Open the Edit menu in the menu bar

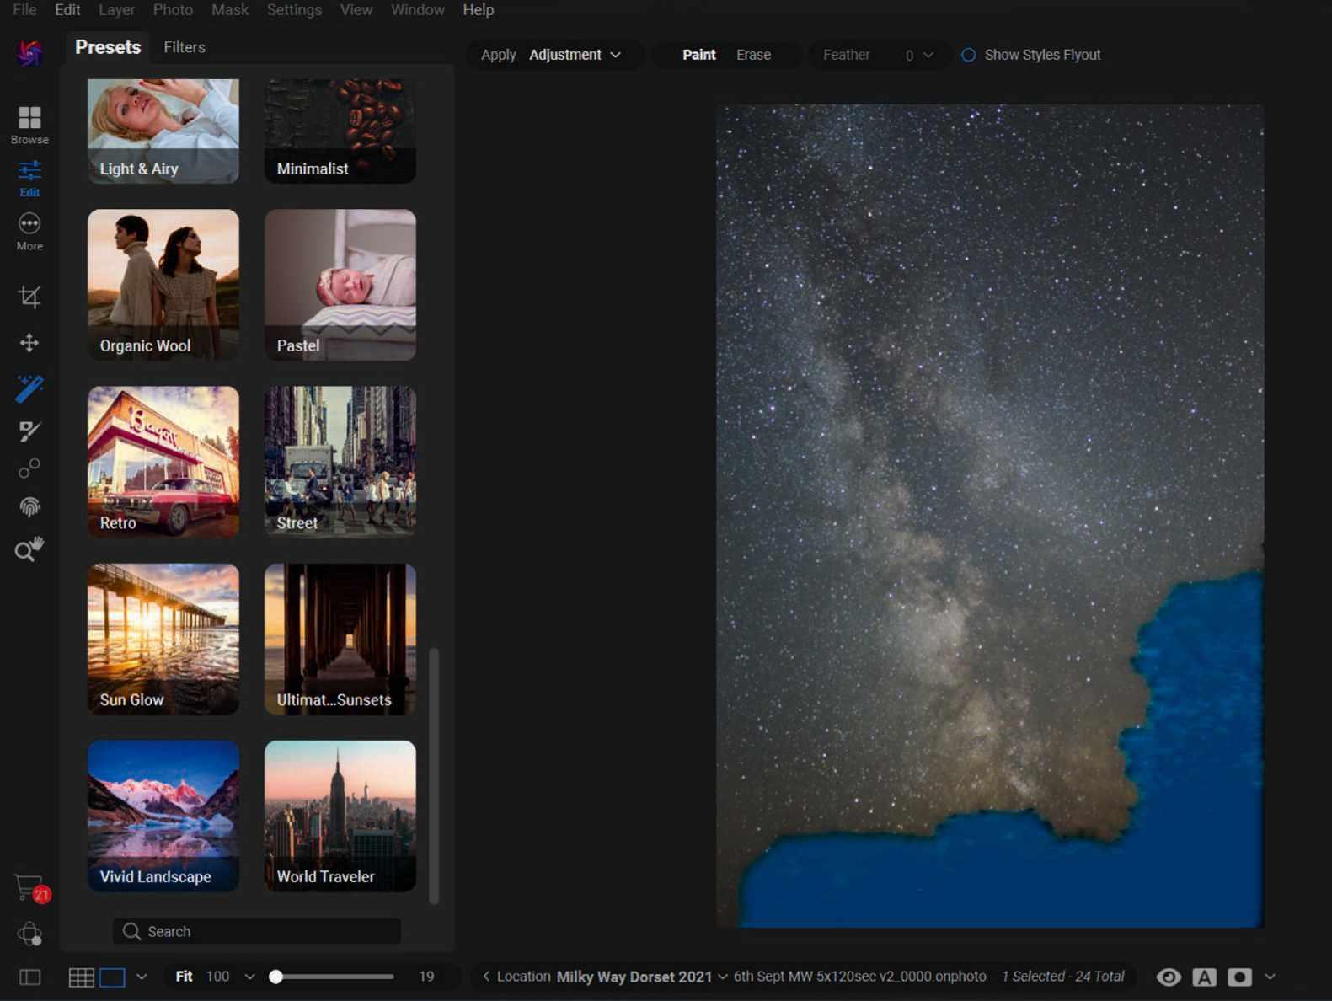[67, 10]
